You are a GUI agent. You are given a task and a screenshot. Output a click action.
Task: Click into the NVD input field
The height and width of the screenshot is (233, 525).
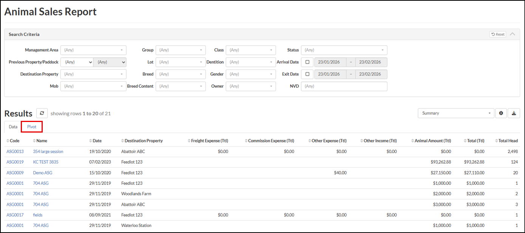click(344, 86)
